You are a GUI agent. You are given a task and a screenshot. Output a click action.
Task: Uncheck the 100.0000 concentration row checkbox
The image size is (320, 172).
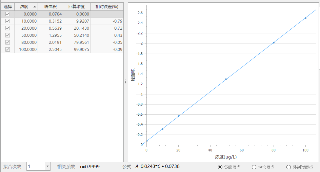point(7,50)
